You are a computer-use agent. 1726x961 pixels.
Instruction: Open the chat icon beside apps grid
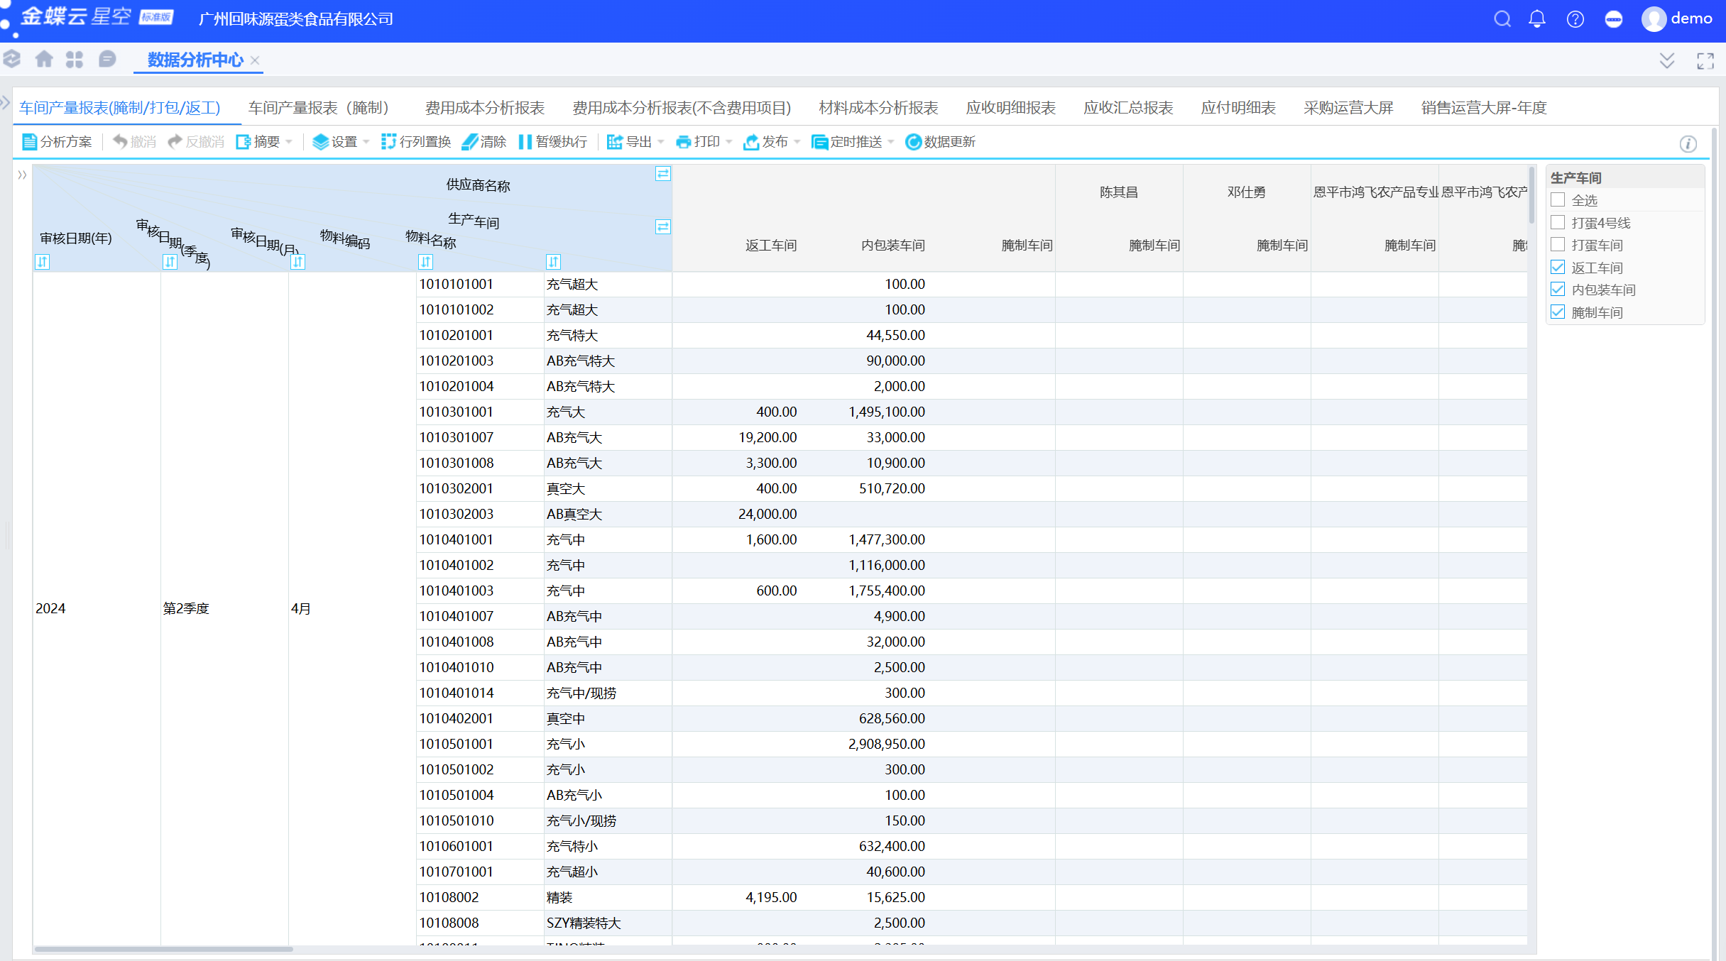pos(107,59)
